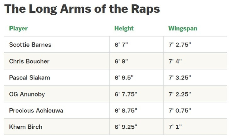Image resolution: width=233 pixels, height=138 pixels.
Task: Select the OG Anunoby name cell
Action: point(27,94)
